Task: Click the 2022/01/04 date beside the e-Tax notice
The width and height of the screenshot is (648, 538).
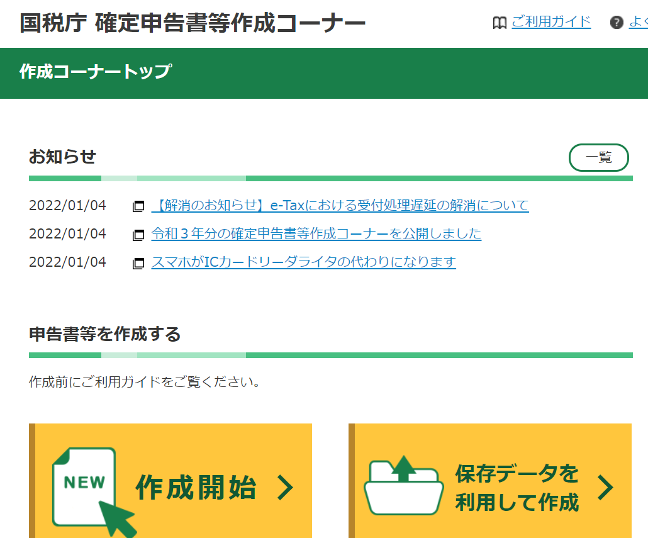Action: 67,205
